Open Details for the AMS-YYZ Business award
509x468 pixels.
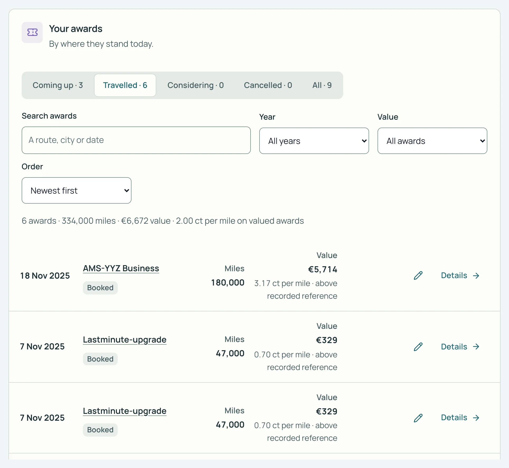coord(460,275)
